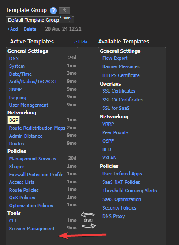The image size is (179, 245).
Task: Open the Access Lists template
Action: [x=22, y=182]
